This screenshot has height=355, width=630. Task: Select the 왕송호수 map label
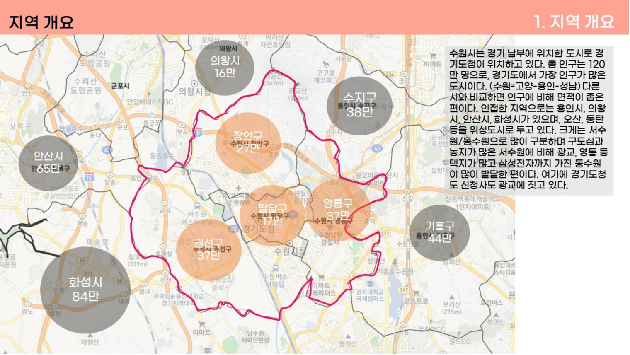pyautogui.click(x=162, y=156)
